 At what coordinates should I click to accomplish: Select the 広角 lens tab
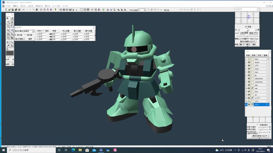click(x=242, y=33)
